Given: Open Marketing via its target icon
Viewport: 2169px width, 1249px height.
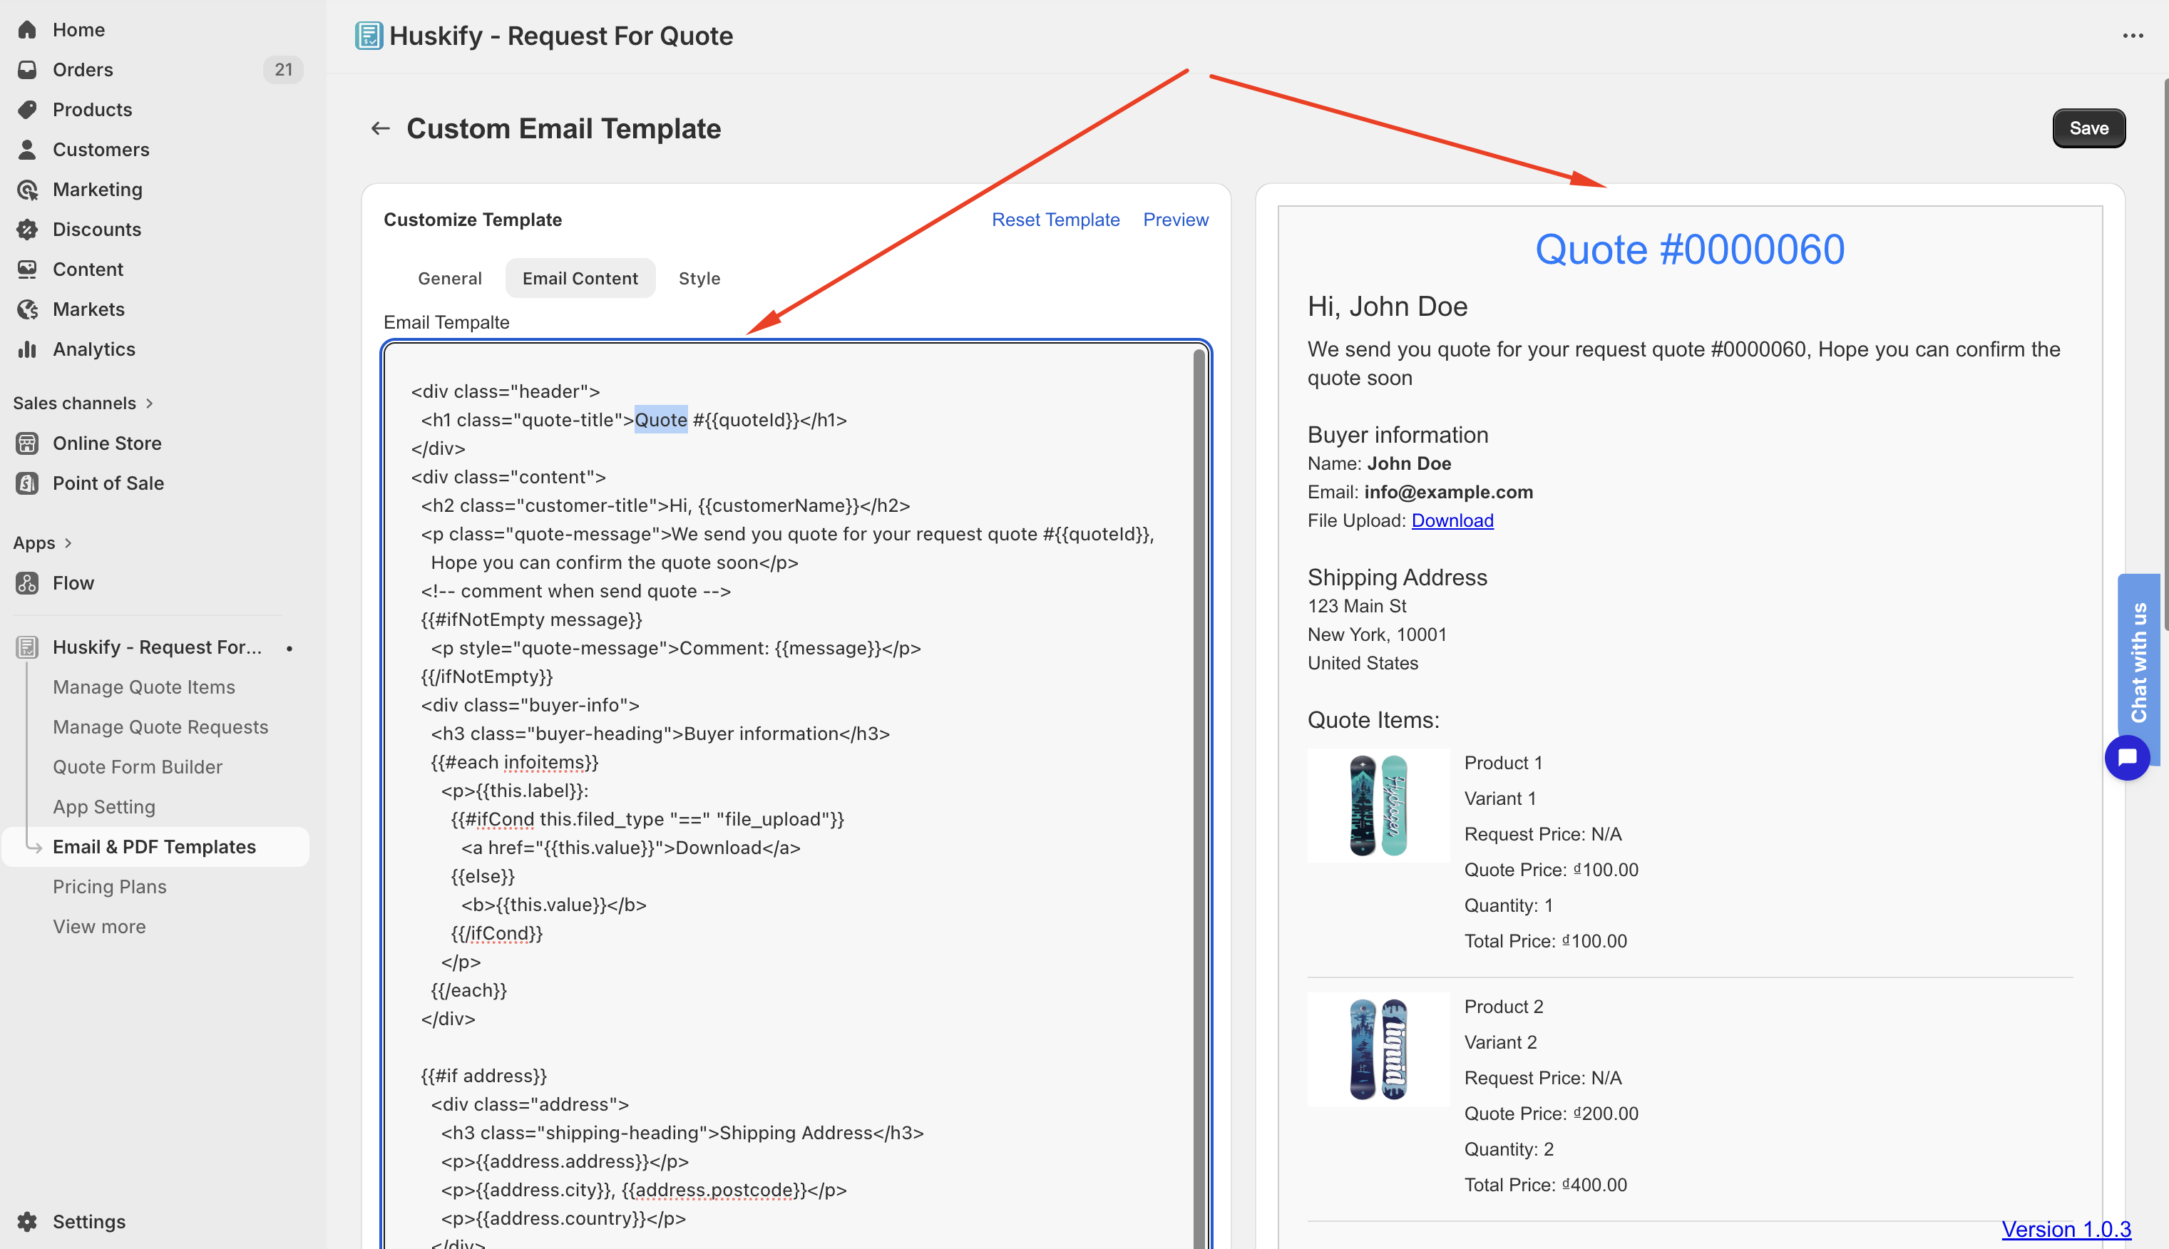Looking at the screenshot, I should (28, 189).
